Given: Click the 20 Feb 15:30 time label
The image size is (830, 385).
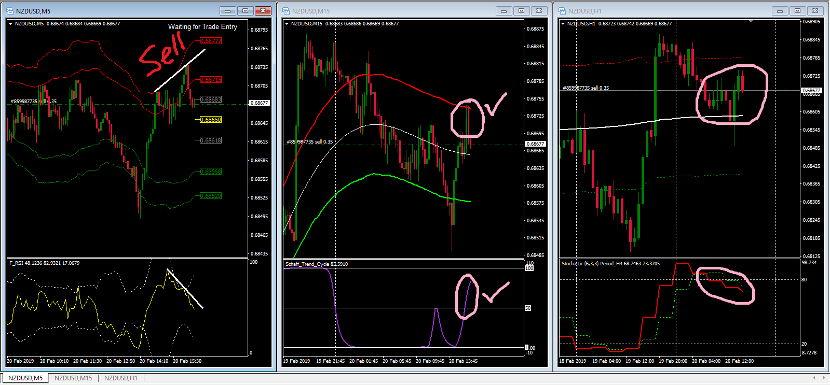Looking at the screenshot, I should (x=187, y=361).
